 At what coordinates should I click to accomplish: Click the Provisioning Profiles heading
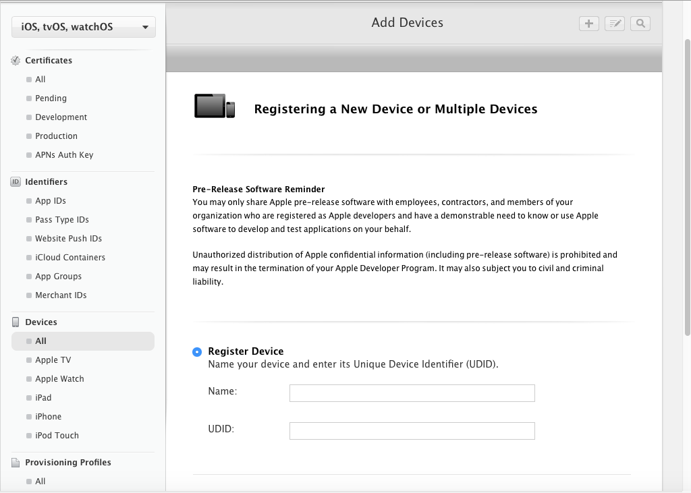pyautogui.click(x=68, y=463)
